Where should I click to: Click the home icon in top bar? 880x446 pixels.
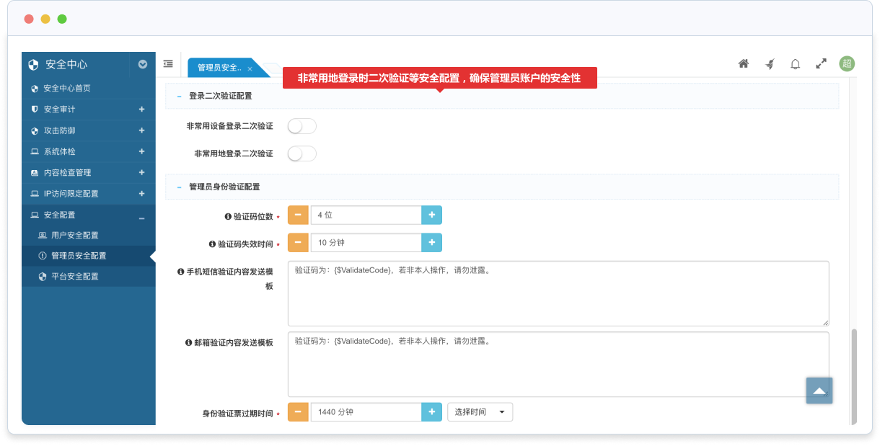coord(744,64)
